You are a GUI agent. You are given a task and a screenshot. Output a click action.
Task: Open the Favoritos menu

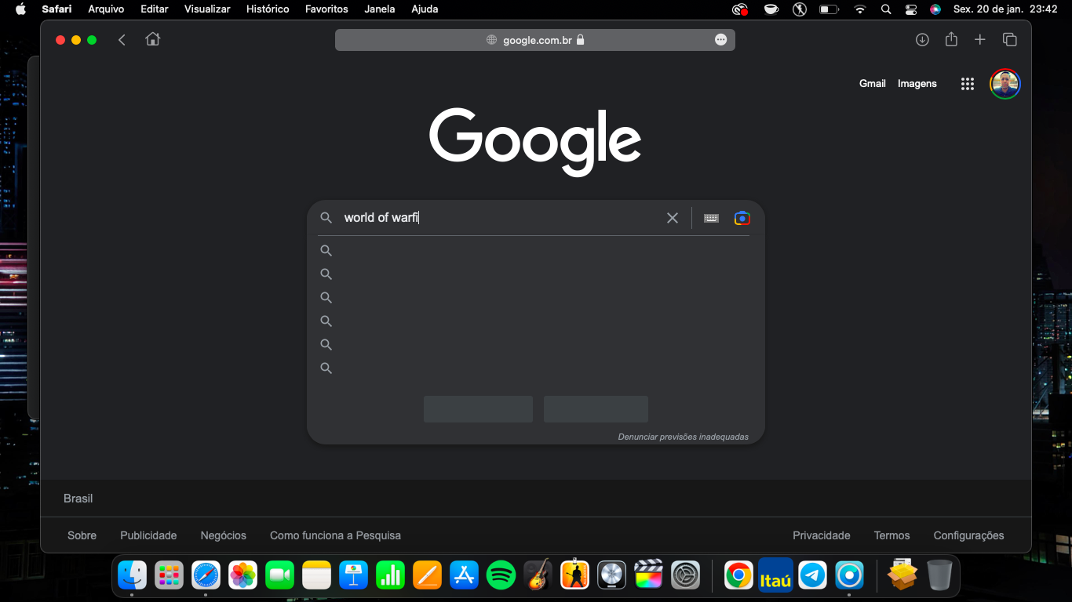point(326,9)
